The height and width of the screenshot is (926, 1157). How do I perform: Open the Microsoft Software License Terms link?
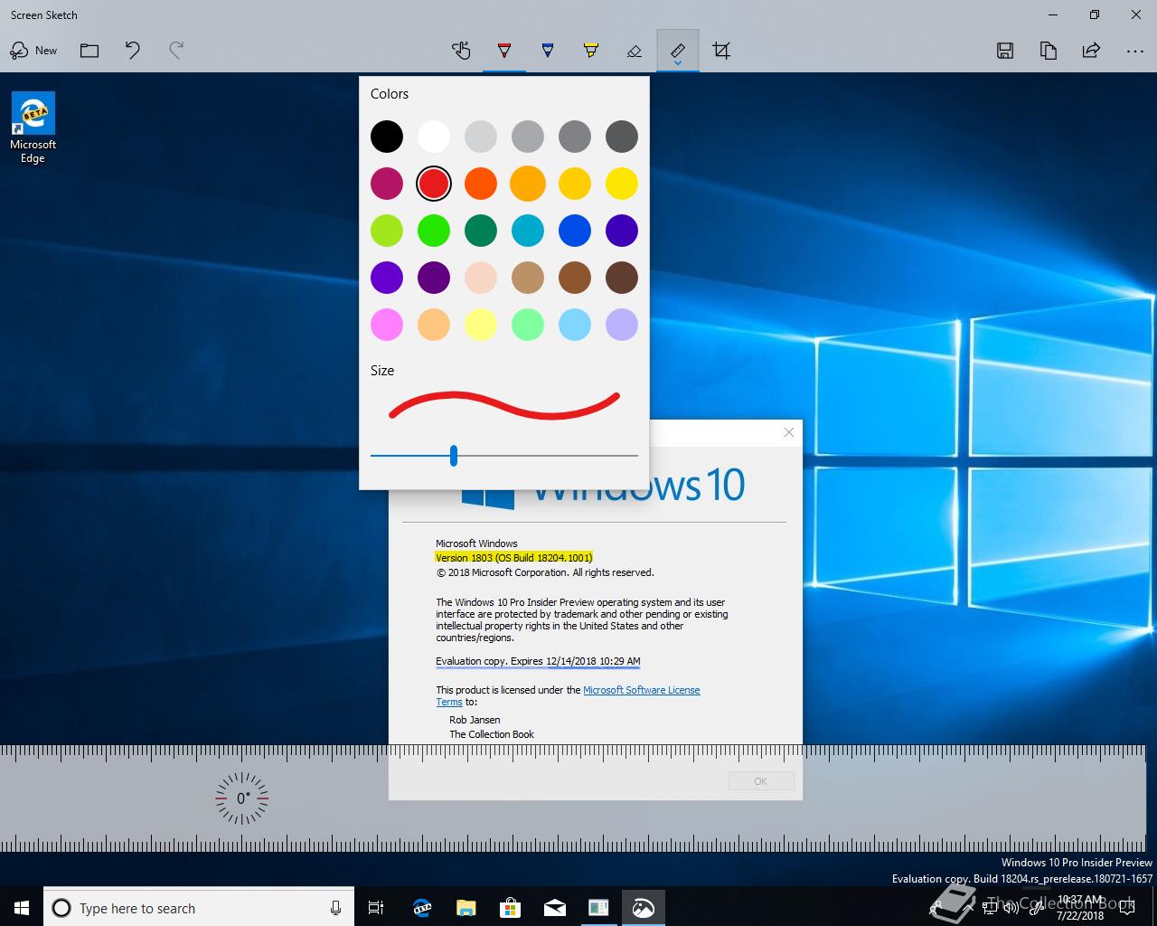[641, 690]
